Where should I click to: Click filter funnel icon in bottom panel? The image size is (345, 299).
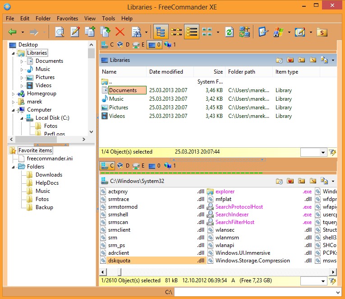(333, 281)
